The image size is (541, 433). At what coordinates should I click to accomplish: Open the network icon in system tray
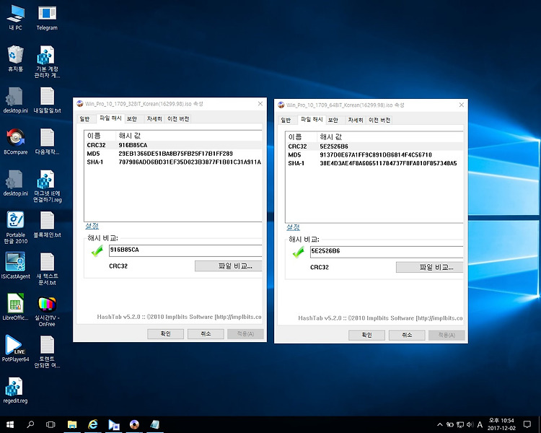[460, 424]
